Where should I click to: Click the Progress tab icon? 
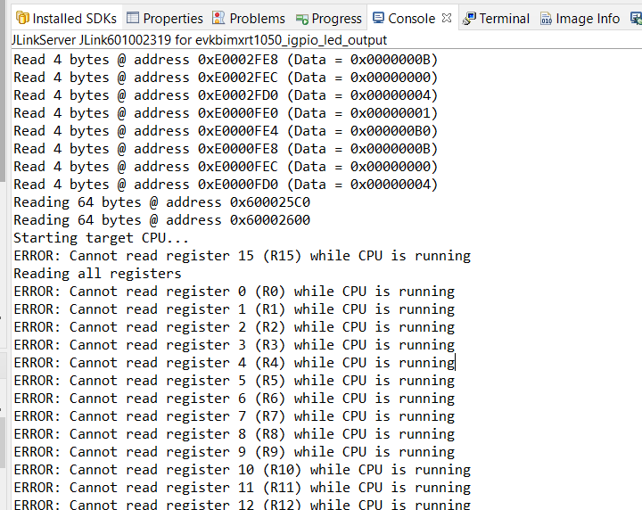point(301,18)
